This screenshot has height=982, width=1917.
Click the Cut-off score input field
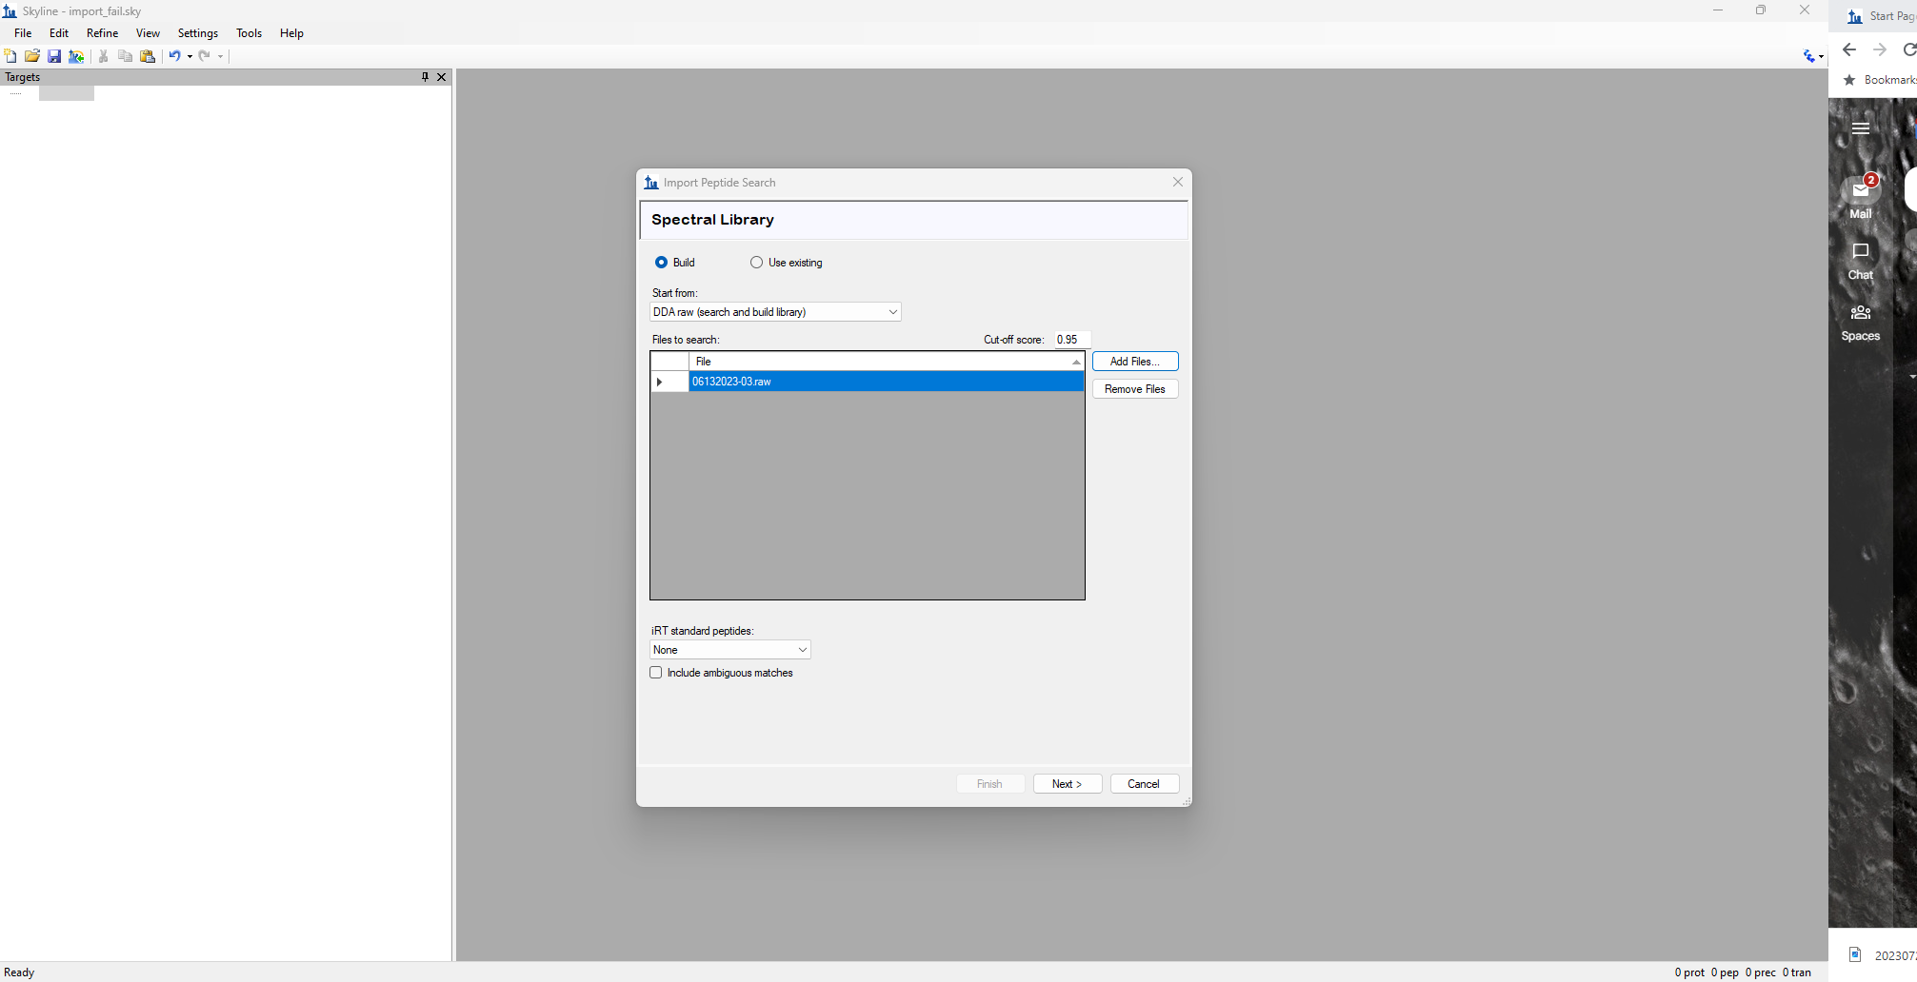1071,340
